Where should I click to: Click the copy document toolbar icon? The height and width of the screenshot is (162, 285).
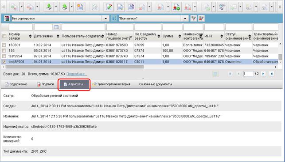(131, 7)
